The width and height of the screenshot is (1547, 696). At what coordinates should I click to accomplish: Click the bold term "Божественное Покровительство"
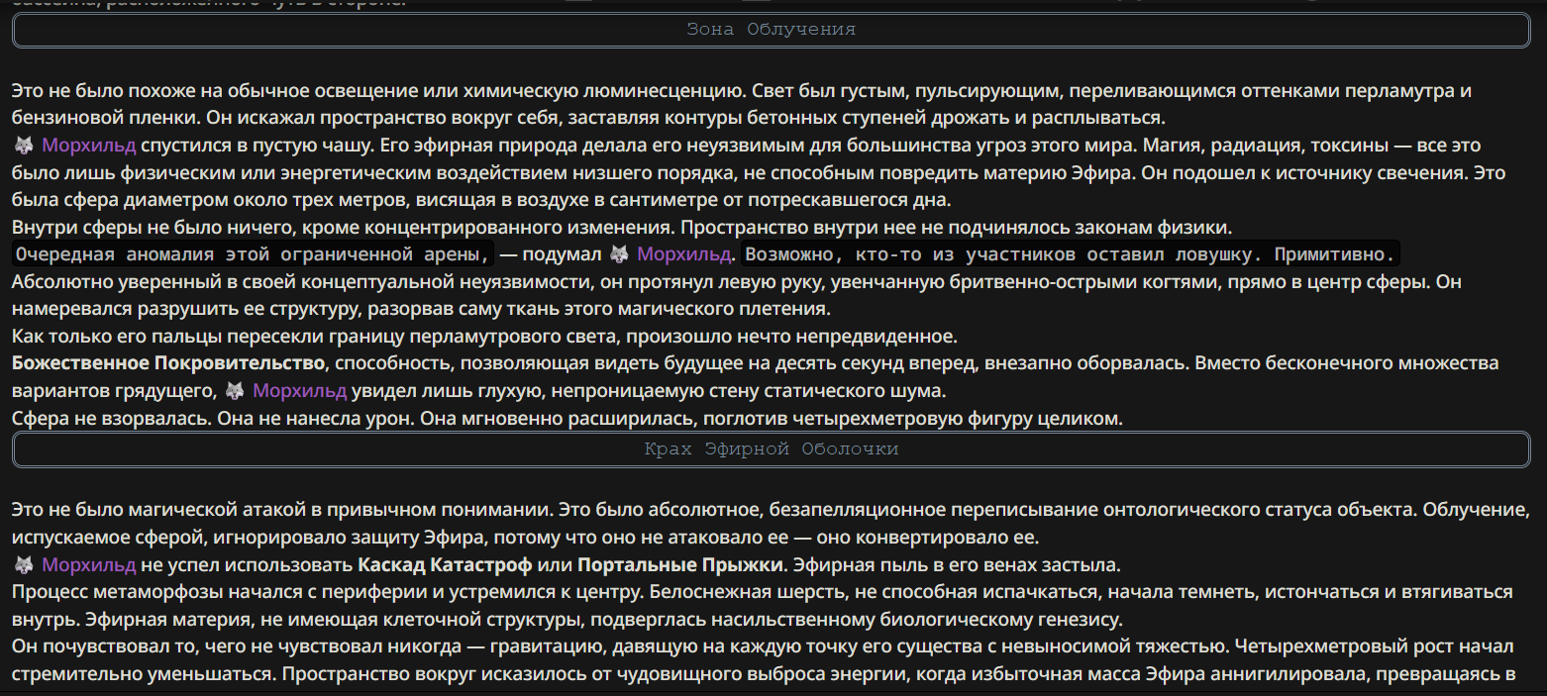click(168, 363)
